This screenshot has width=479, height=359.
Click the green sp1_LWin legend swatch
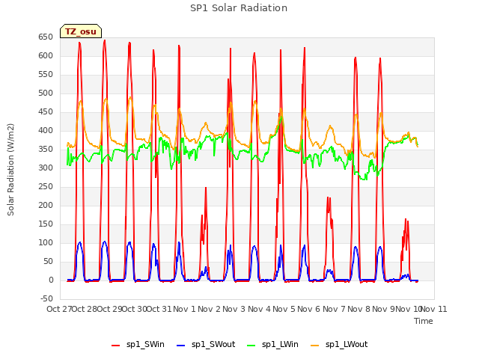[251, 346]
